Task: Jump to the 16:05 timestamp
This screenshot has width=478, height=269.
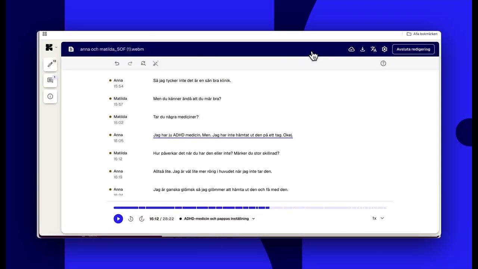Action: click(x=118, y=141)
